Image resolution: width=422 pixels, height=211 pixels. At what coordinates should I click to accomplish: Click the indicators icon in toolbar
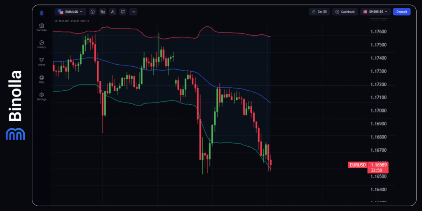click(123, 12)
